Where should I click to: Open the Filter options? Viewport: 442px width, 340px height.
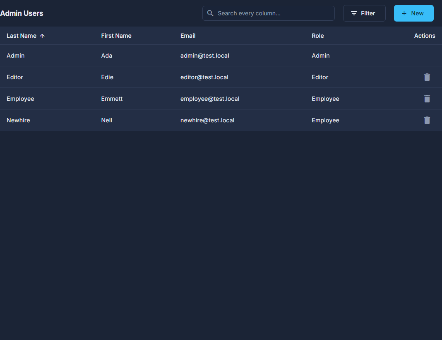click(364, 13)
